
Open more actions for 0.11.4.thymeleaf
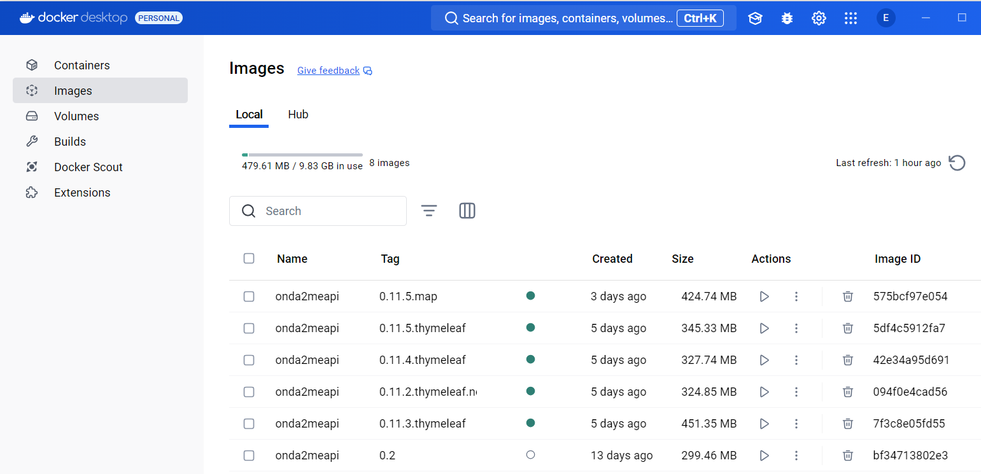click(x=796, y=360)
